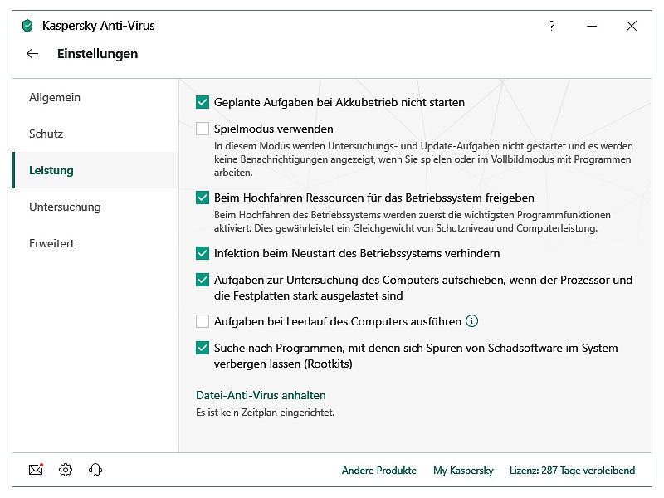
Task: Open the Allgemein settings section
Action: click(95, 97)
